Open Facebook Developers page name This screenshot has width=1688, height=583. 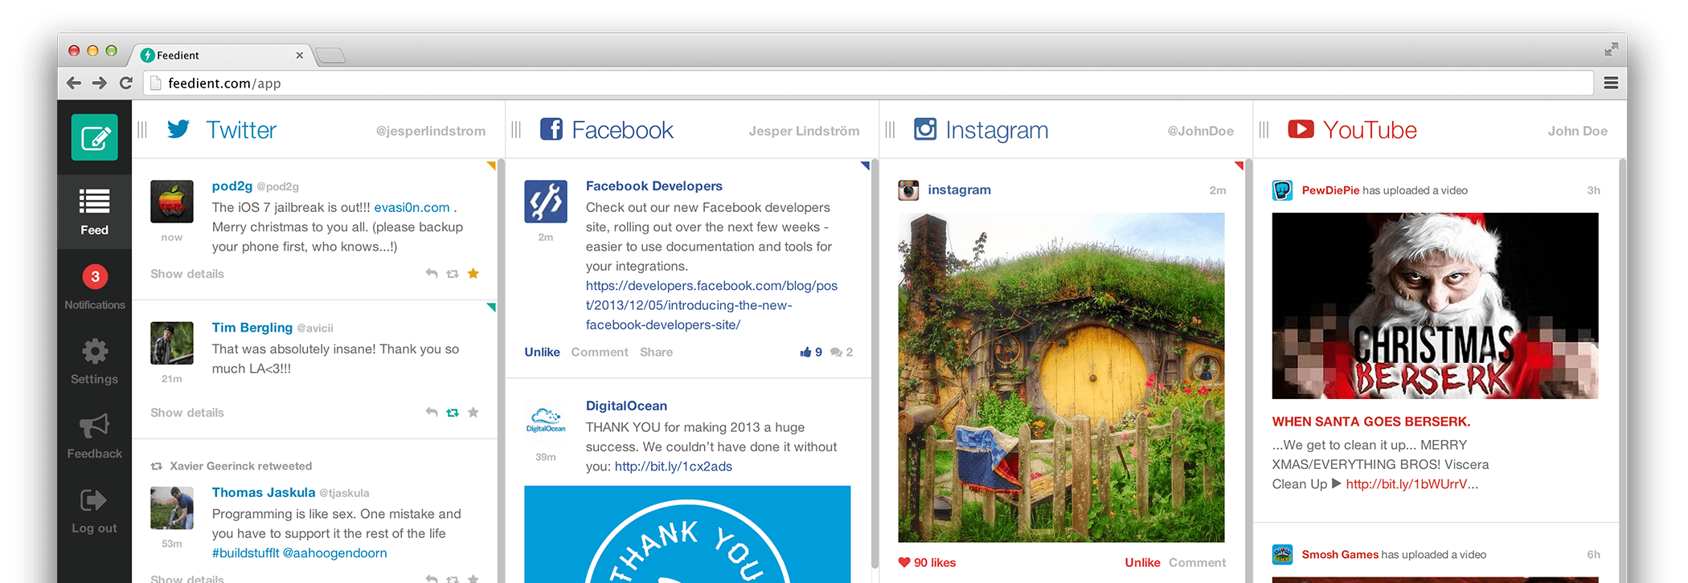click(x=654, y=185)
